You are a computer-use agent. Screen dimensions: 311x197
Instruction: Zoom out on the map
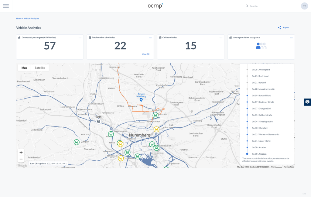coord(21,159)
